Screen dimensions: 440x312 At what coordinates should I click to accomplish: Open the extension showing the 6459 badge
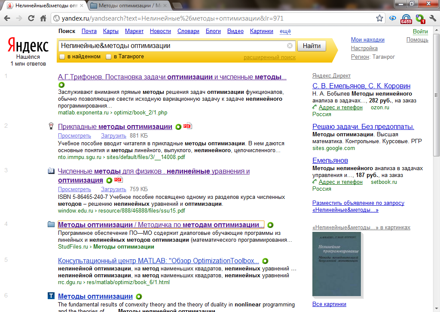coord(406,19)
